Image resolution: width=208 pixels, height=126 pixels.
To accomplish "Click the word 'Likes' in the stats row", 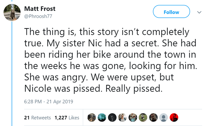I will [x=74, y=117].
